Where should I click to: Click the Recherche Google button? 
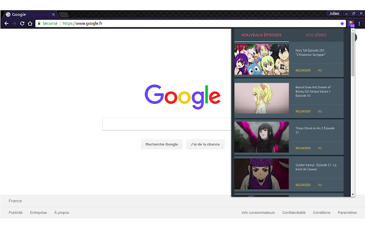(x=162, y=144)
